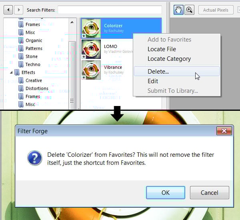Click into the Search Filters field
Screen dimensions: 240x220
[110, 10]
